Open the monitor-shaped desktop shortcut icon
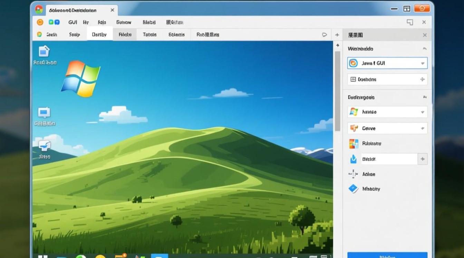 pos(44,113)
